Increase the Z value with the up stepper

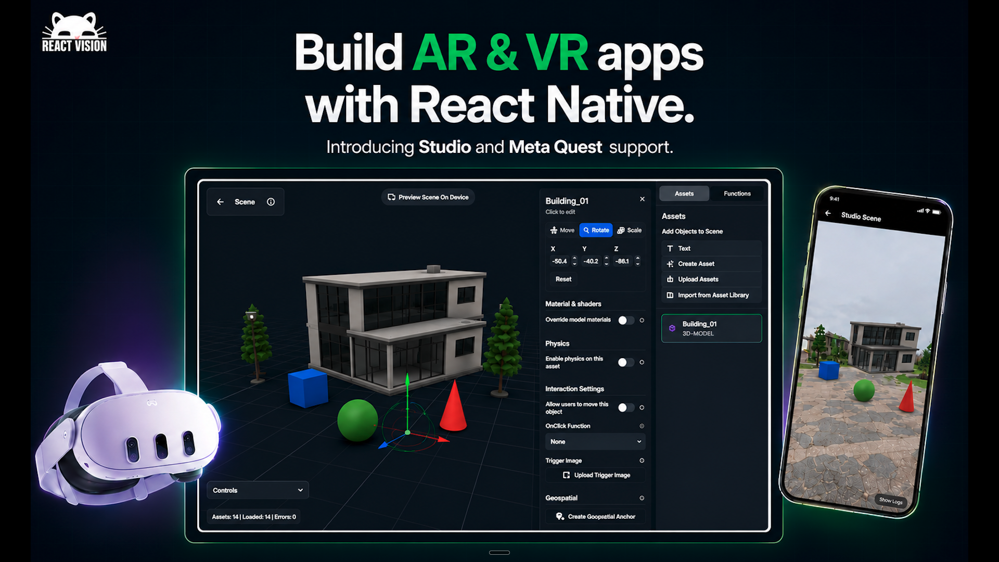coord(638,259)
